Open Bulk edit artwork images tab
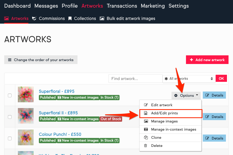The image size is (233, 155). tap(127, 18)
